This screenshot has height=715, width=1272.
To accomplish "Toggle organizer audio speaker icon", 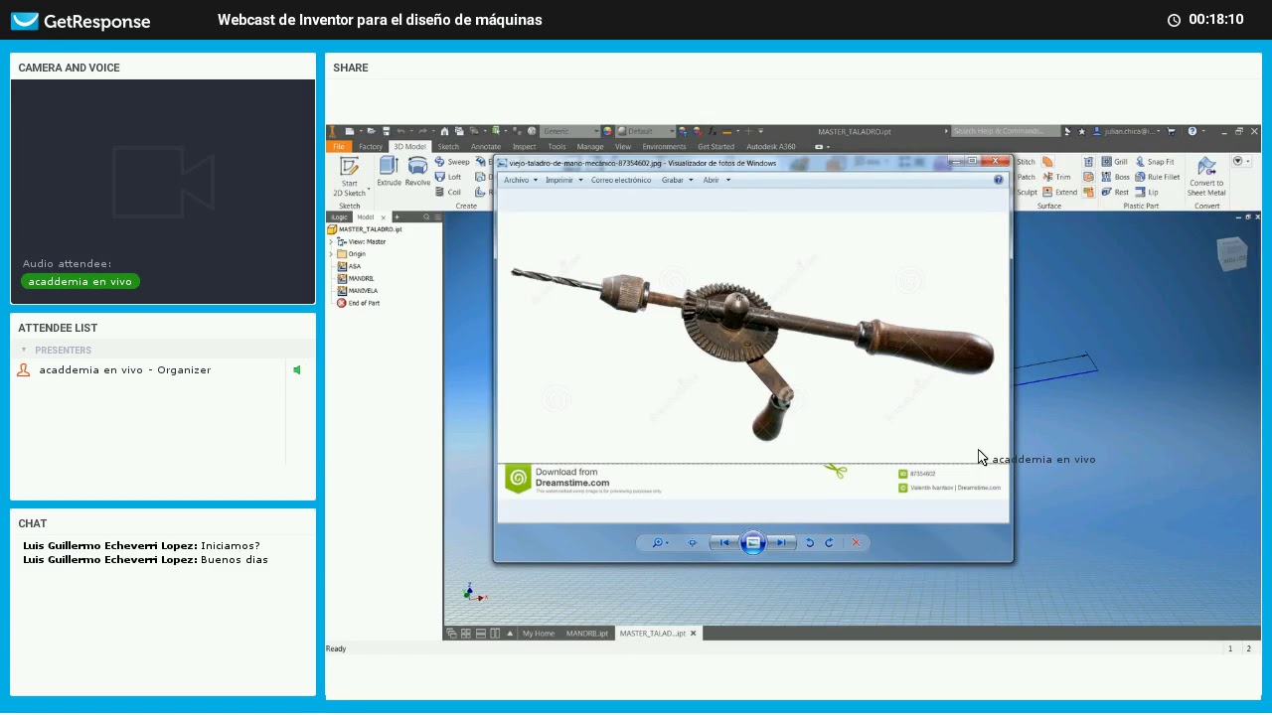I will click(296, 370).
